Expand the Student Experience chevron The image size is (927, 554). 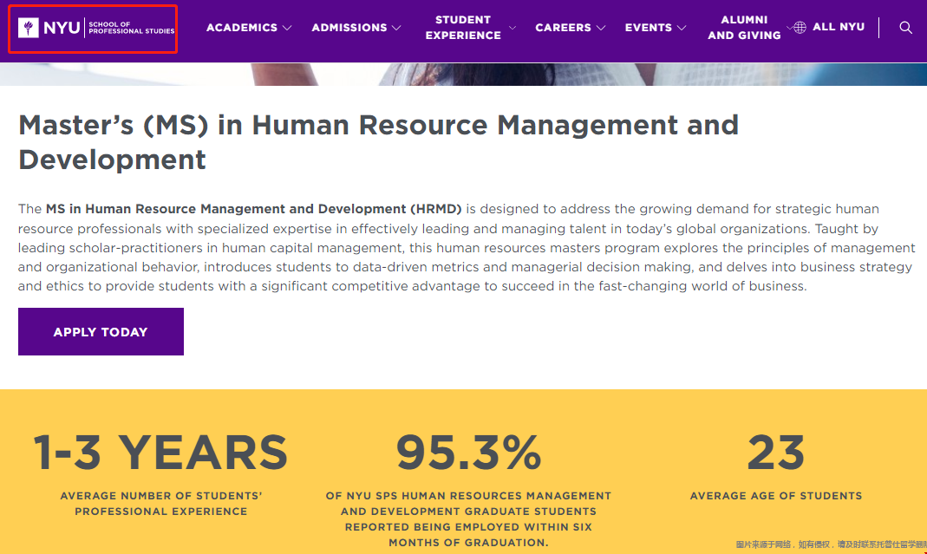512,28
